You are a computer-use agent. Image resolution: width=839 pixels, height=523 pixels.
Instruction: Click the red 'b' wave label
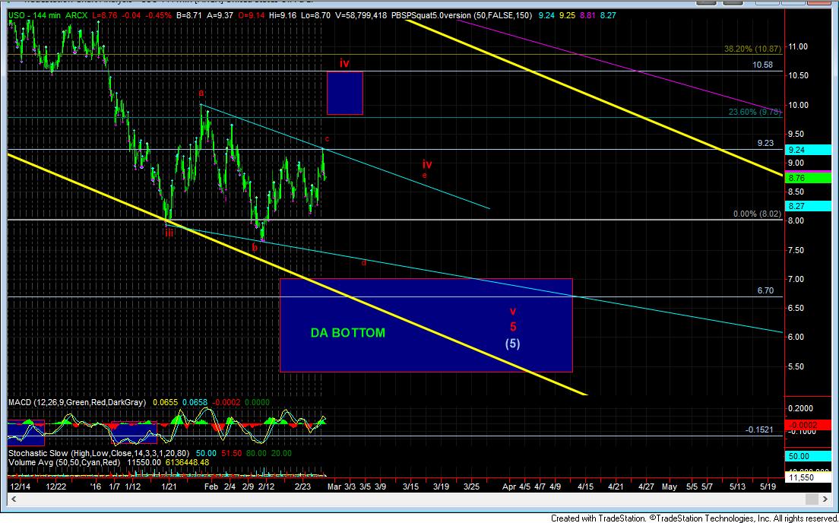coord(255,248)
